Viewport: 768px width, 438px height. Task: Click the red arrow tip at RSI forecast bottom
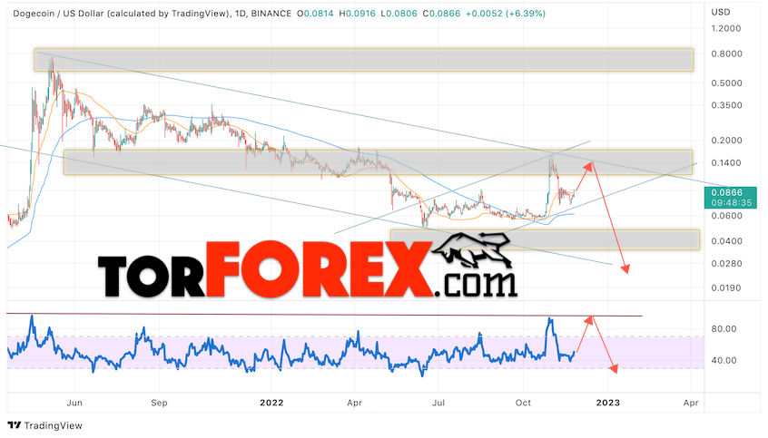[614, 369]
